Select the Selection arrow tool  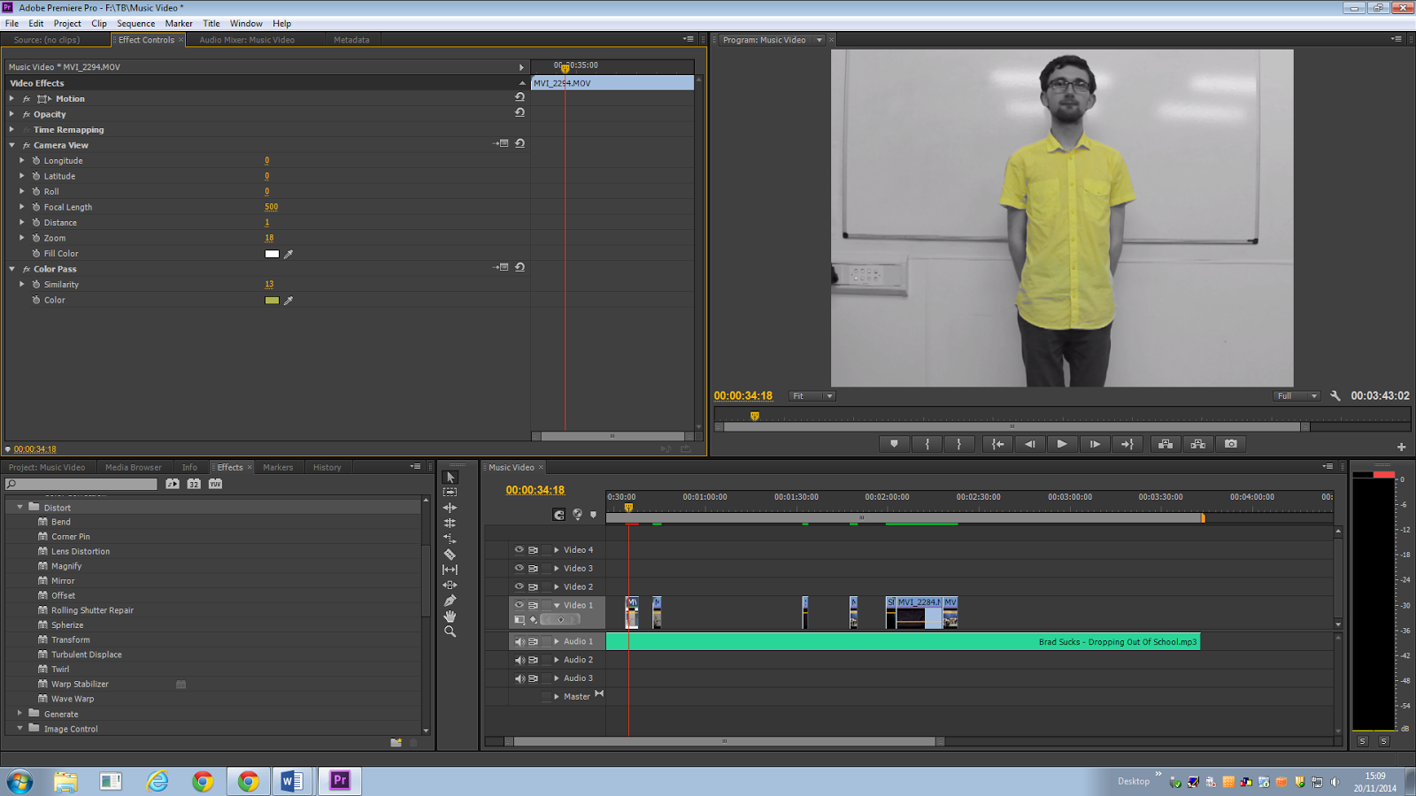(450, 477)
